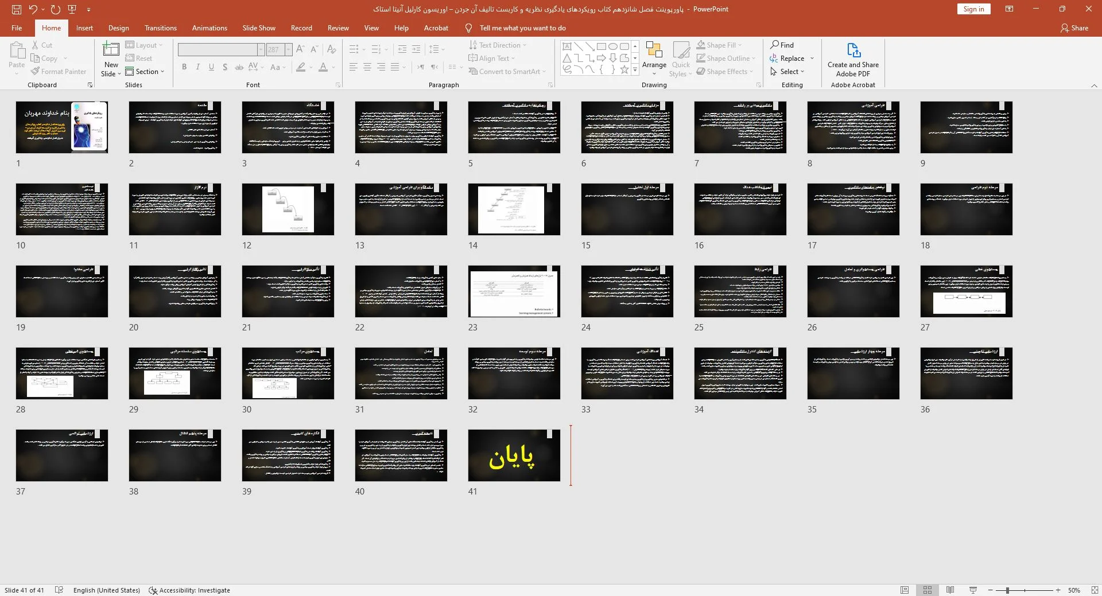The image size is (1102, 596).
Task: Click the Clear All Formatting icon
Action: pos(331,50)
